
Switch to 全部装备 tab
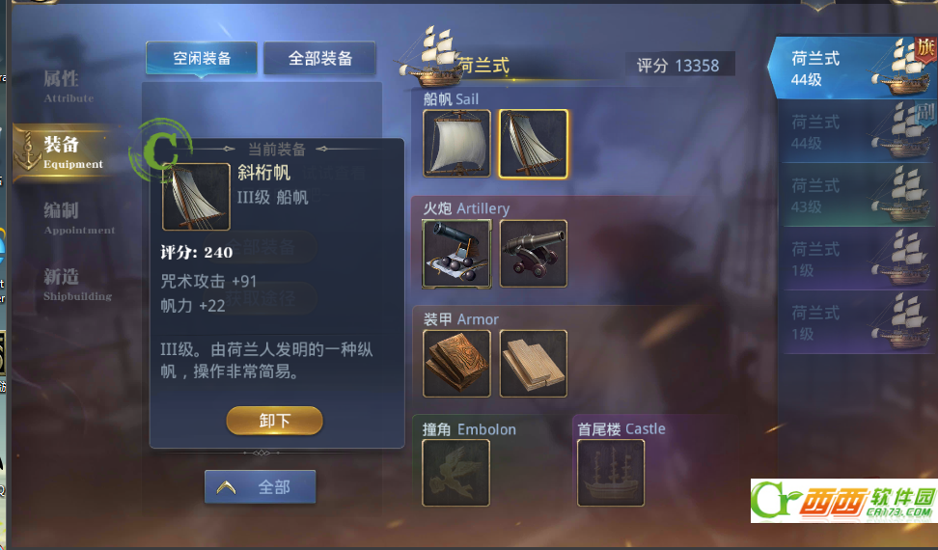[320, 58]
